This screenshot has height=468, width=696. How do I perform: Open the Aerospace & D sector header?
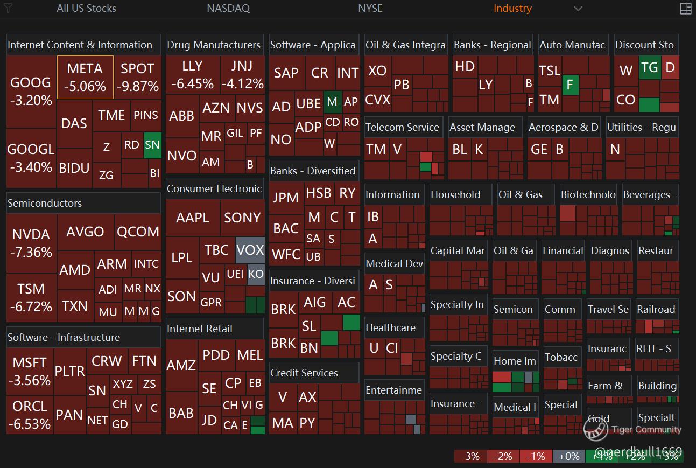click(565, 128)
